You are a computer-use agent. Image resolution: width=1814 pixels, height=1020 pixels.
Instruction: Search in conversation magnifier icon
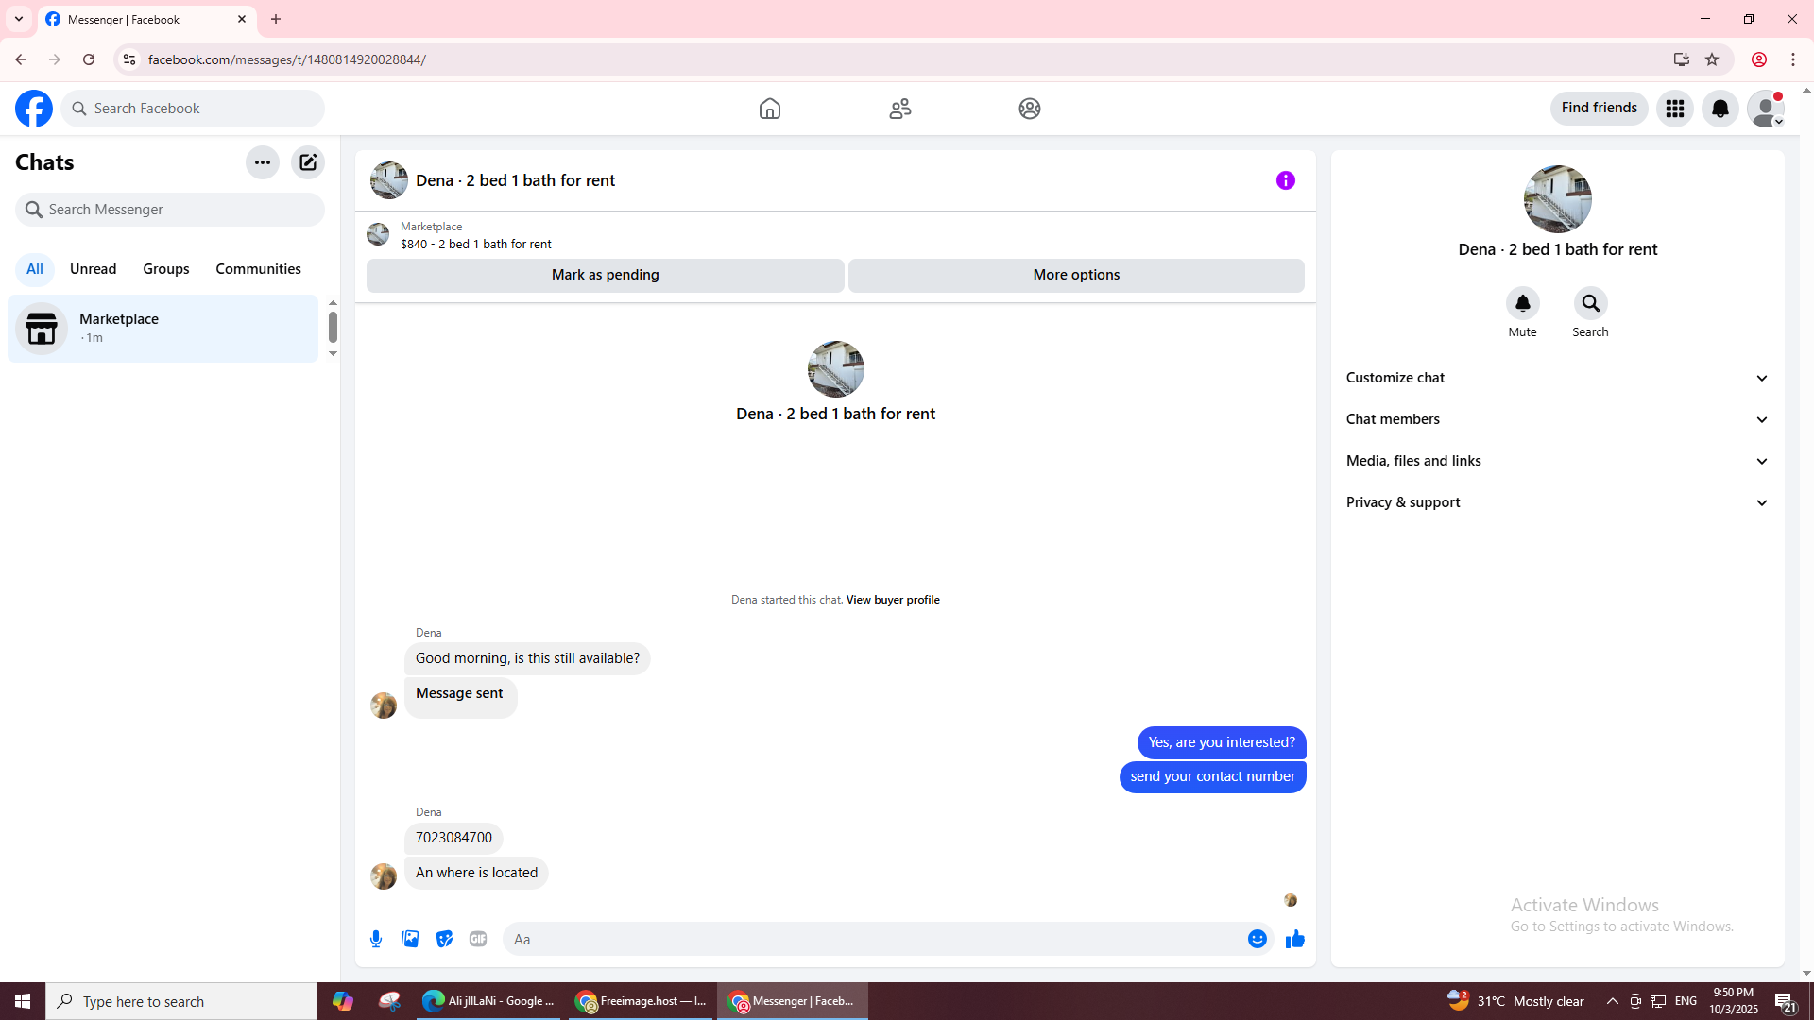[1591, 303]
